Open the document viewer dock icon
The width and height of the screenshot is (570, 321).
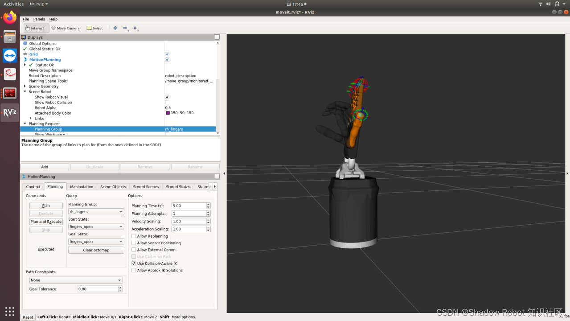(x=10, y=74)
